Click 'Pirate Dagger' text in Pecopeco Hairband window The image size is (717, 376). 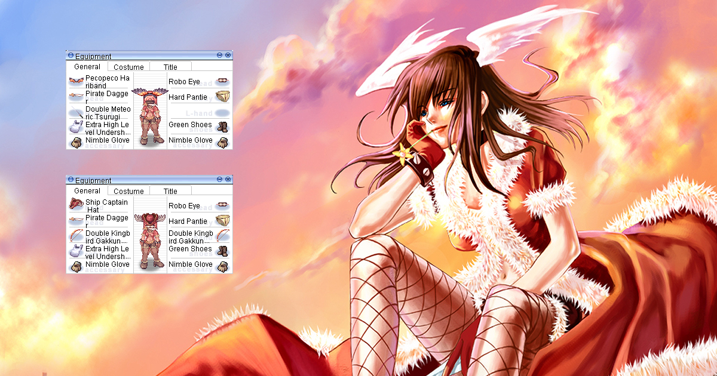click(x=107, y=97)
